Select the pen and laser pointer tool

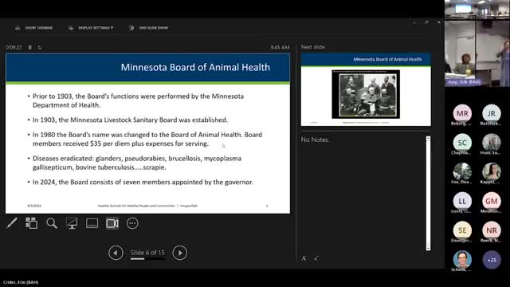coord(12,223)
